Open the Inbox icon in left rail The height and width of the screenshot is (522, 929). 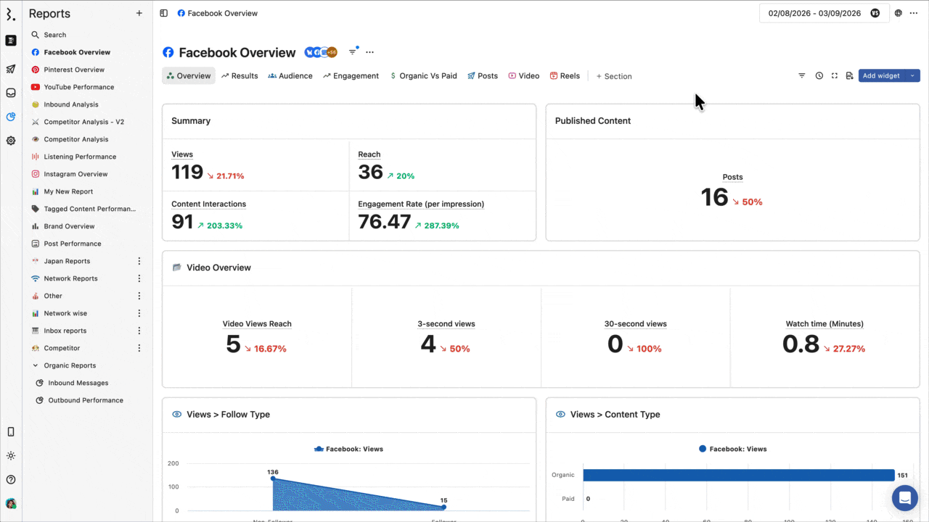[x=11, y=93]
